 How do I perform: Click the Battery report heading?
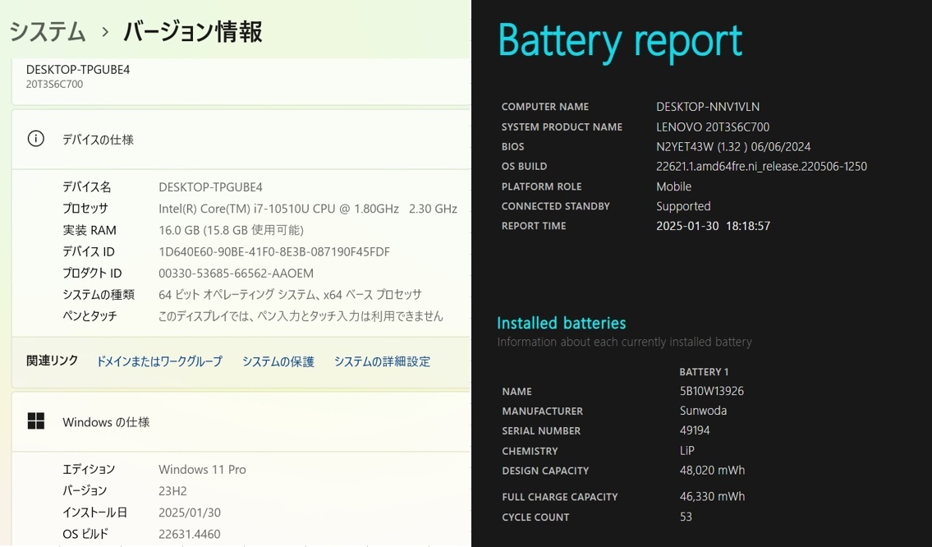[x=620, y=42]
